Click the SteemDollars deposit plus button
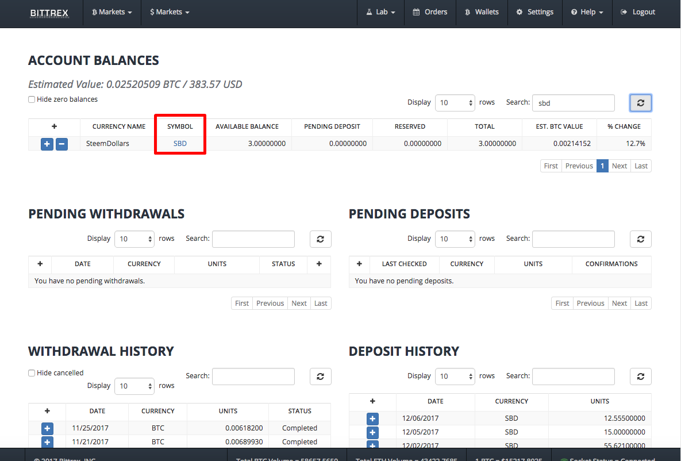Screen dimensions: 681x461 [47, 144]
